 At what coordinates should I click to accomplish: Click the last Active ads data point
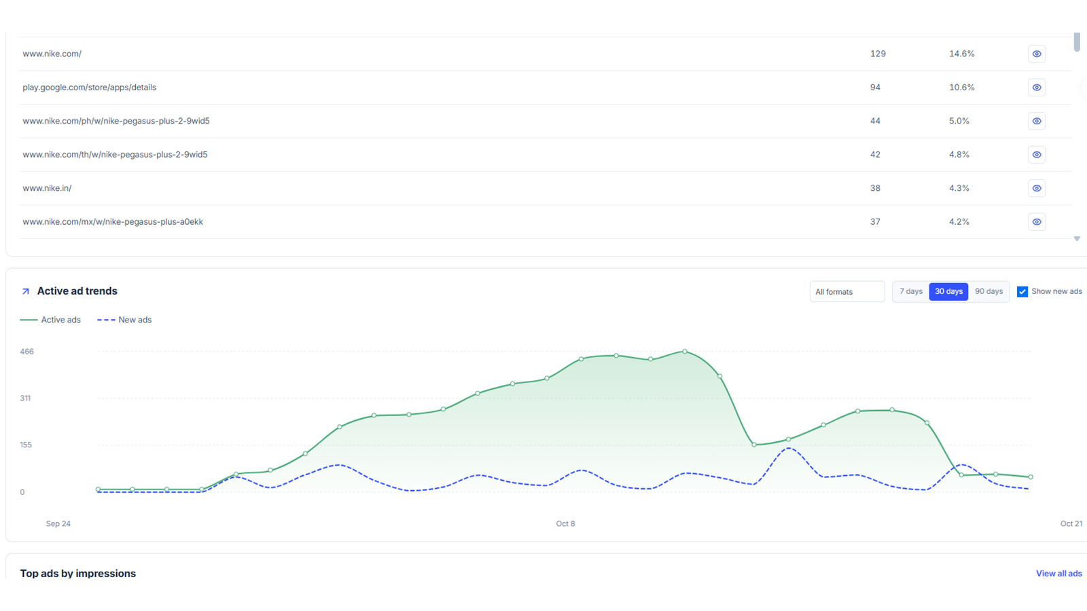[x=1031, y=477]
